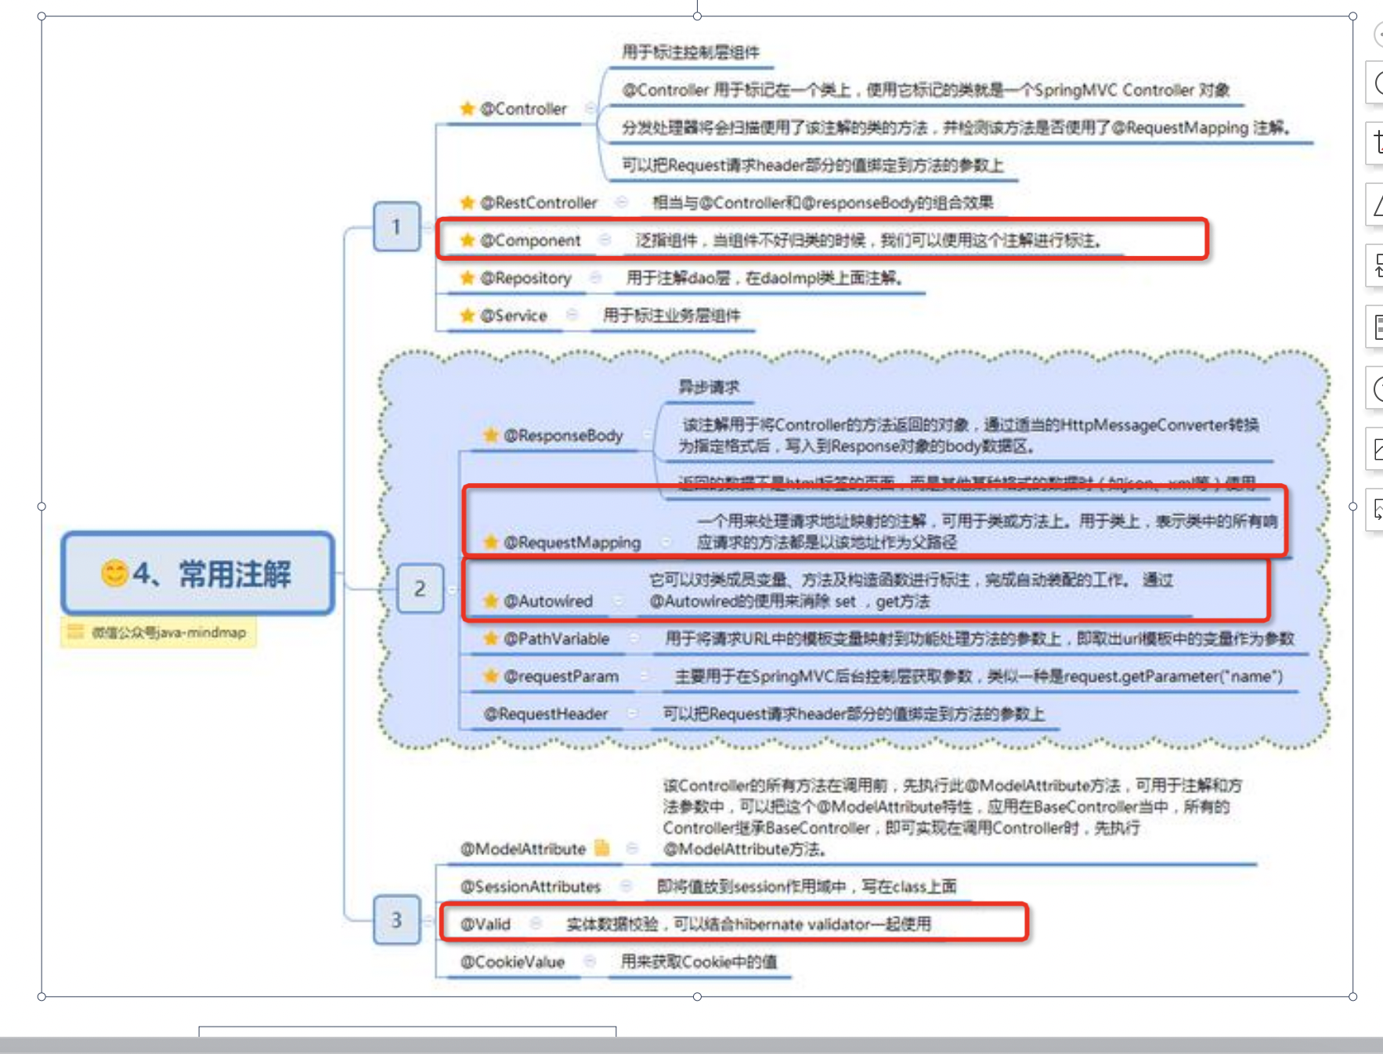Collapse the @Controller branch
Viewport: 1383px width, 1054px height.
(590, 108)
